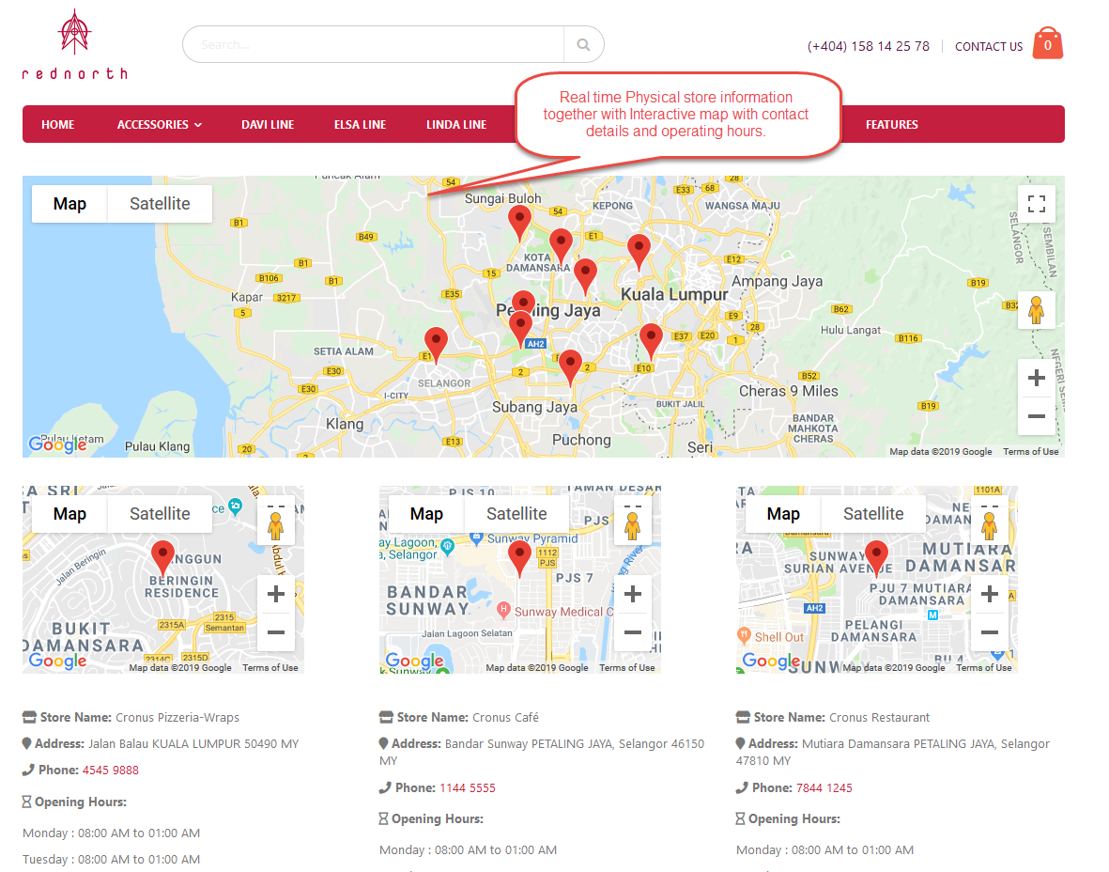Screen dimensions: 1109x872
Task: Click Pegman on Cronus Café map
Action: pos(633,526)
